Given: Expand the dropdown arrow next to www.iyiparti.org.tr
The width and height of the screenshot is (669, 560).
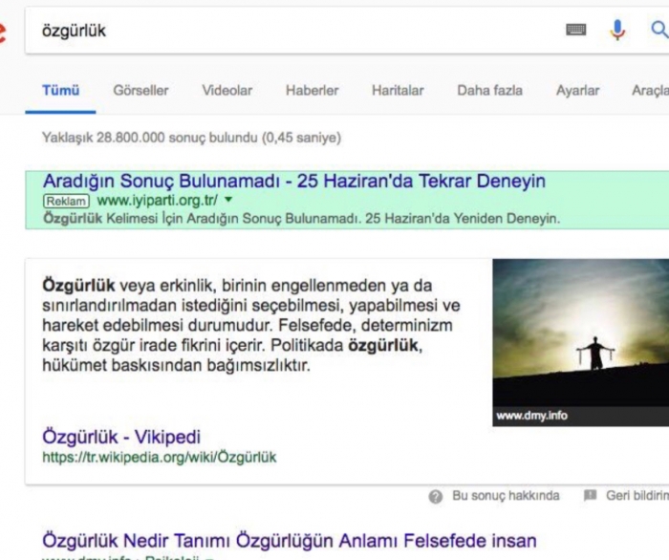Looking at the screenshot, I should tap(228, 201).
